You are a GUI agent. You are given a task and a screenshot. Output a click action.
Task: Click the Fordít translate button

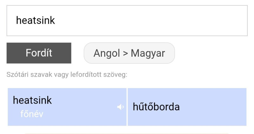tap(39, 53)
